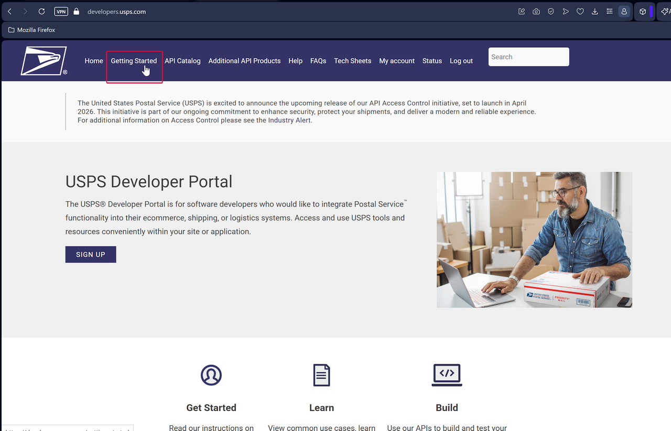Viewport: 671px width, 431px height.
Task: Click the Get Started heading
Action: [x=211, y=407]
